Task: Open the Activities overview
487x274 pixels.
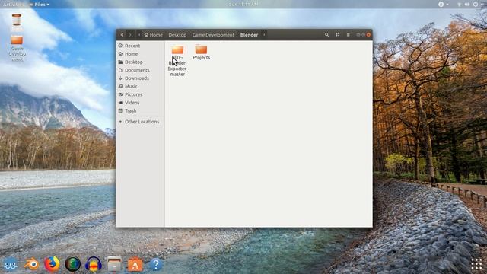Action: (x=13, y=5)
